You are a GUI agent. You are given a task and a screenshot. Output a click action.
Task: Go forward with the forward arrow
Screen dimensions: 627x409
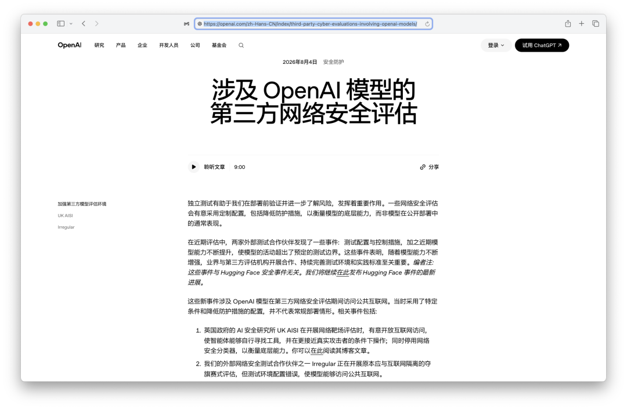pyautogui.click(x=96, y=24)
